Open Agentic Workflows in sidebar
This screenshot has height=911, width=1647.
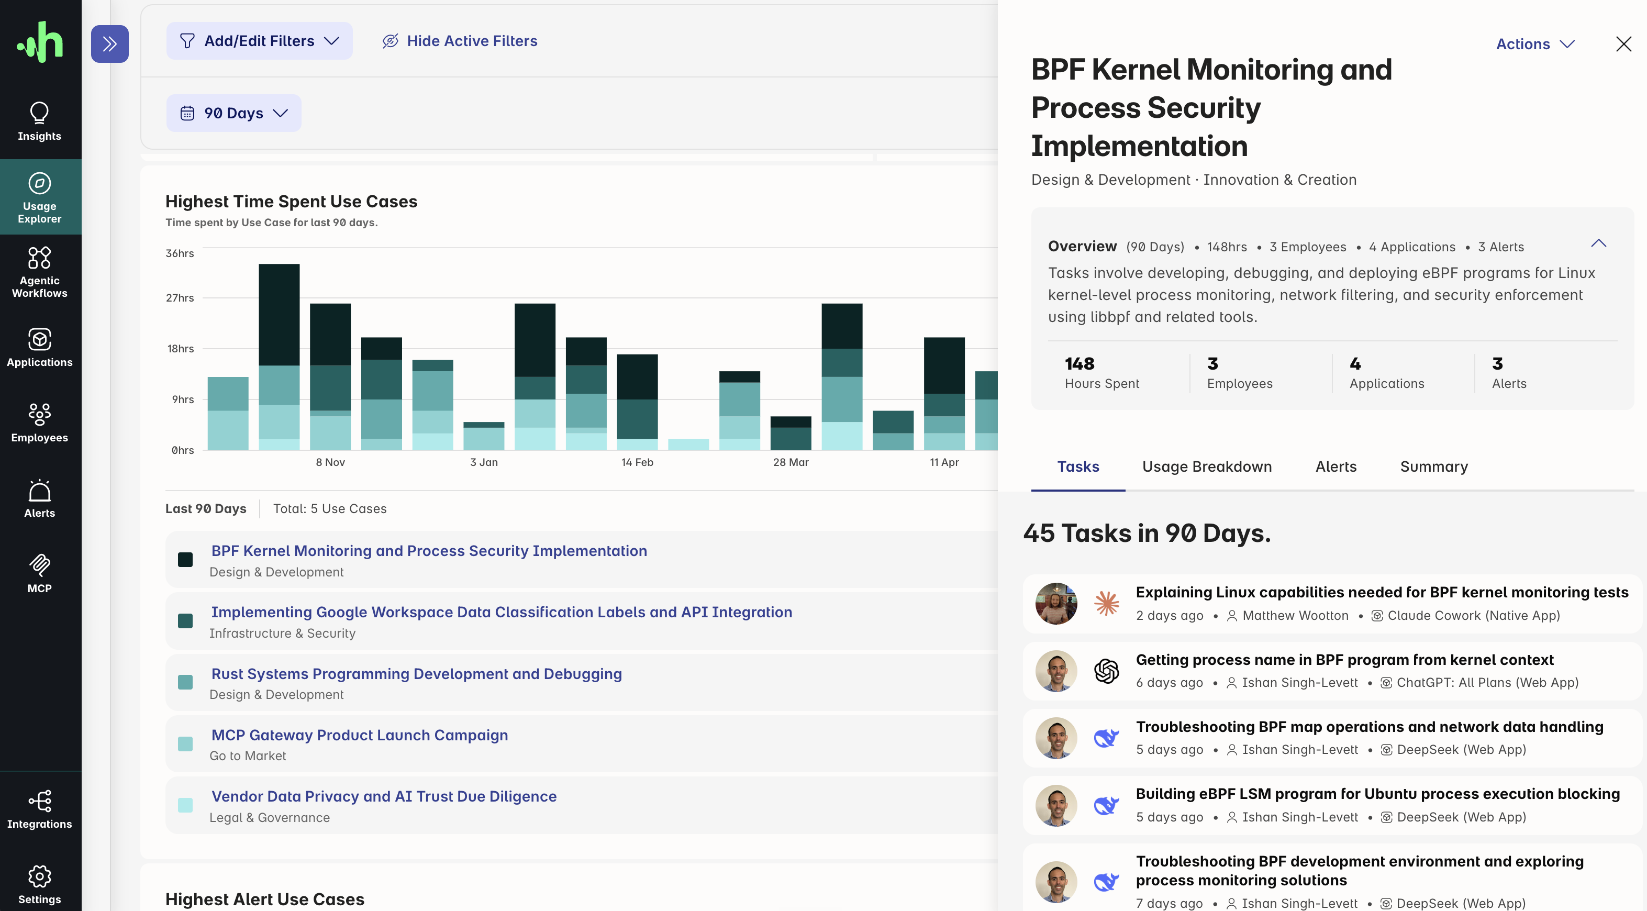tap(40, 272)
